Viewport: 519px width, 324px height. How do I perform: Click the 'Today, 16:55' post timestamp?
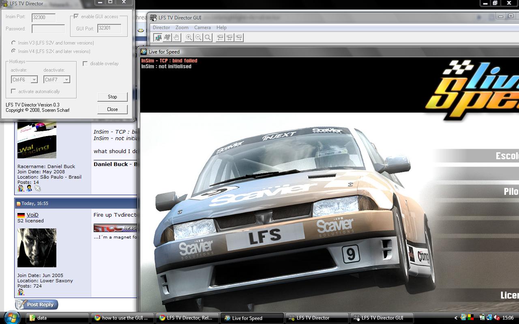[35, 203]
